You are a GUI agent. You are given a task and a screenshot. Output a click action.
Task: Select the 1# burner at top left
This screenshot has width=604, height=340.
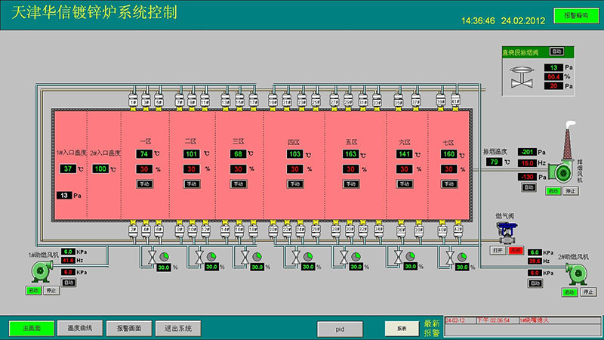(134, 99)
